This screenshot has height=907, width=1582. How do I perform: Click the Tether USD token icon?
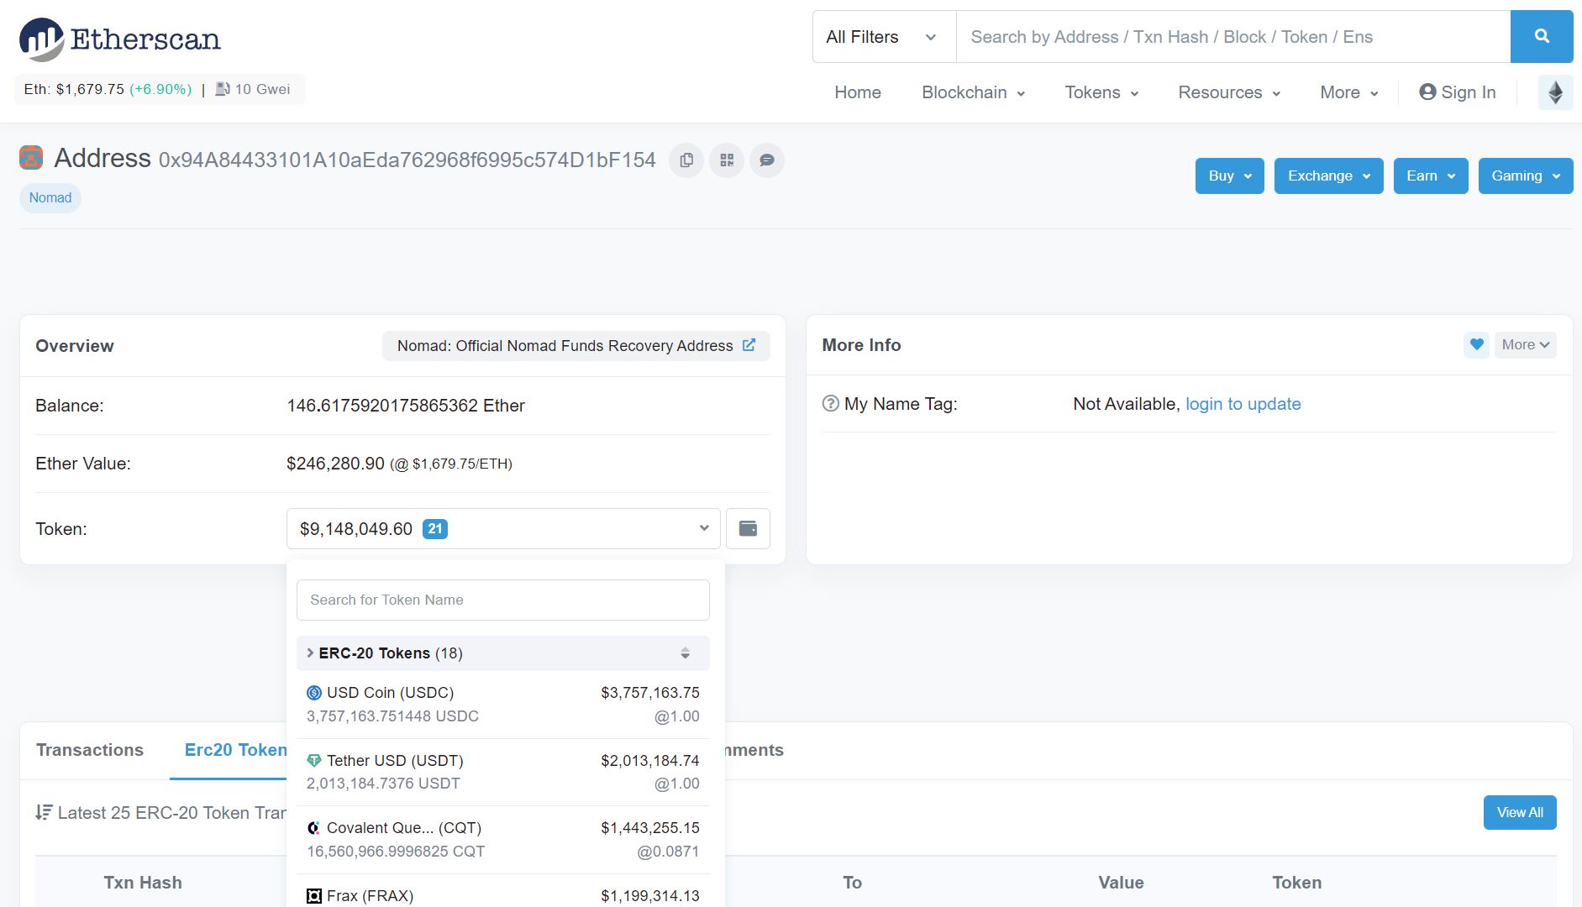pos(313,760)
